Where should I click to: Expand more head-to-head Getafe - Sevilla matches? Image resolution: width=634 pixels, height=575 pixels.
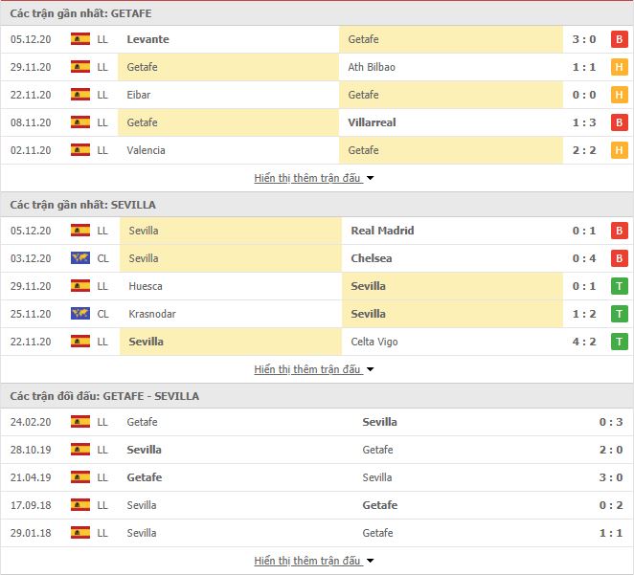tap(314, 561)
